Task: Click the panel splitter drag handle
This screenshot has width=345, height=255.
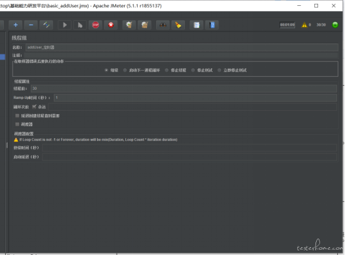Action: tap(7, 145)
